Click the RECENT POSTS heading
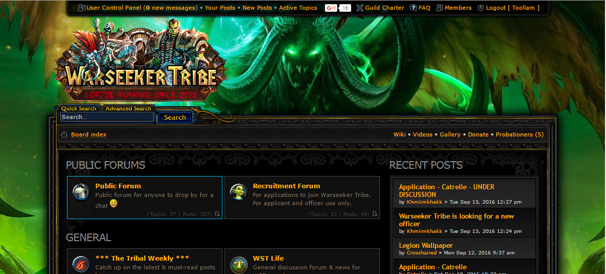The width and height of the screenshot is (606, 274). coord(426,165)
